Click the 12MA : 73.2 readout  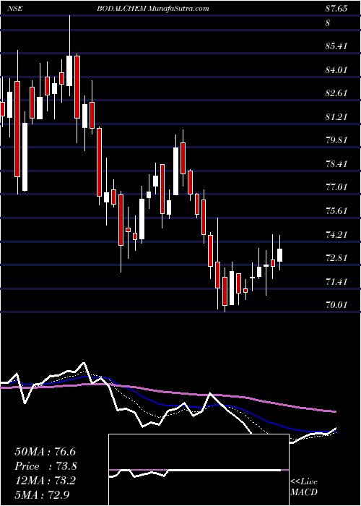pyautogui.click(x=45, y=481)
